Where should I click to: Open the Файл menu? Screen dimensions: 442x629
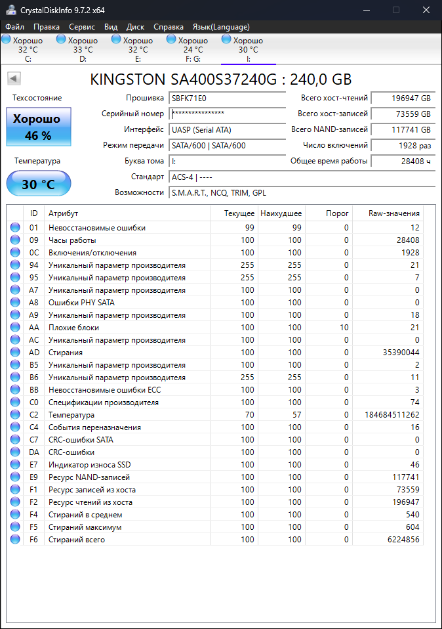point(14,27)
